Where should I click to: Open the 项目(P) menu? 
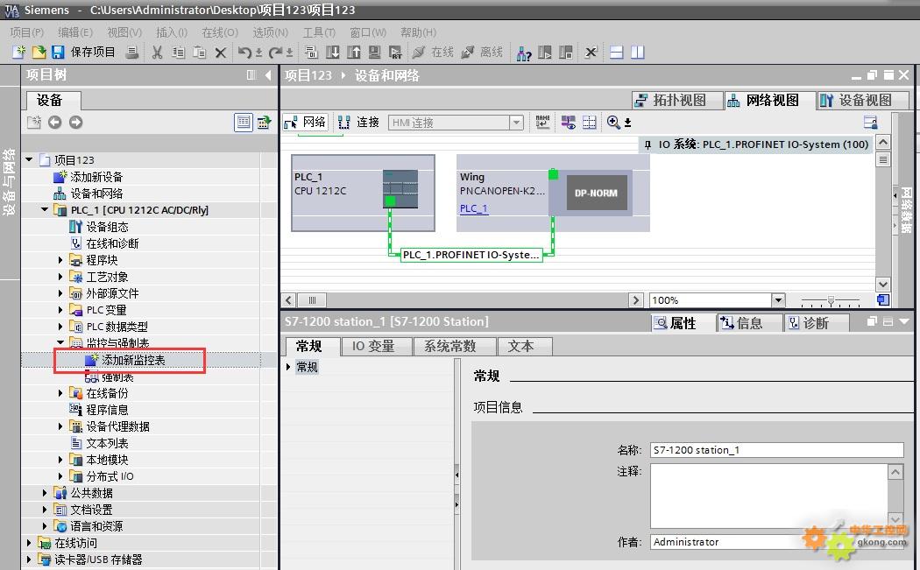[x=27, y=32]
